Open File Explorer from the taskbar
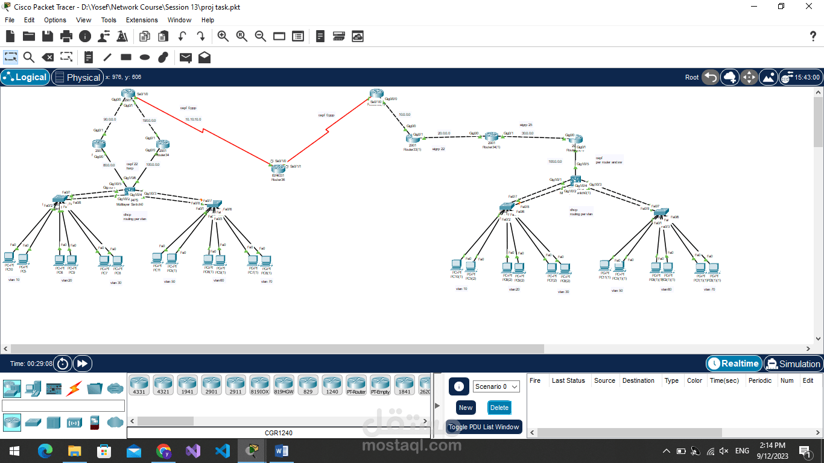 (x=74, y=451)
